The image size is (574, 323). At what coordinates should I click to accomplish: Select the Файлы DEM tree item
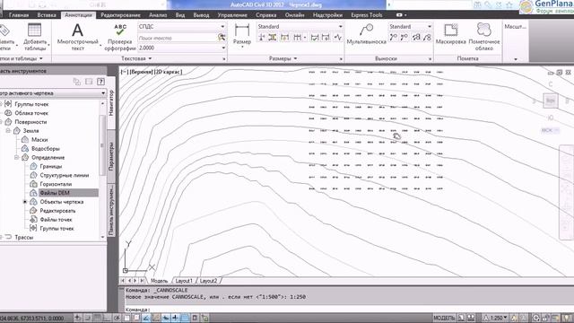tap(55, 193)
